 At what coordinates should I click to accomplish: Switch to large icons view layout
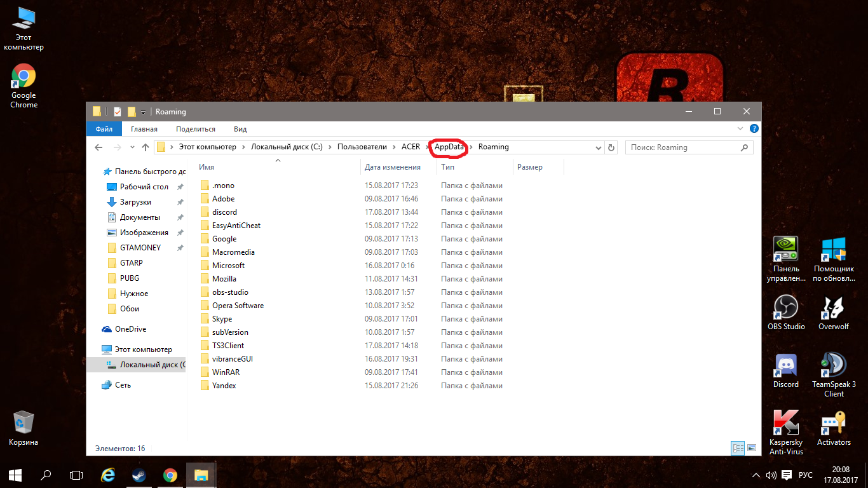(751, 448)
